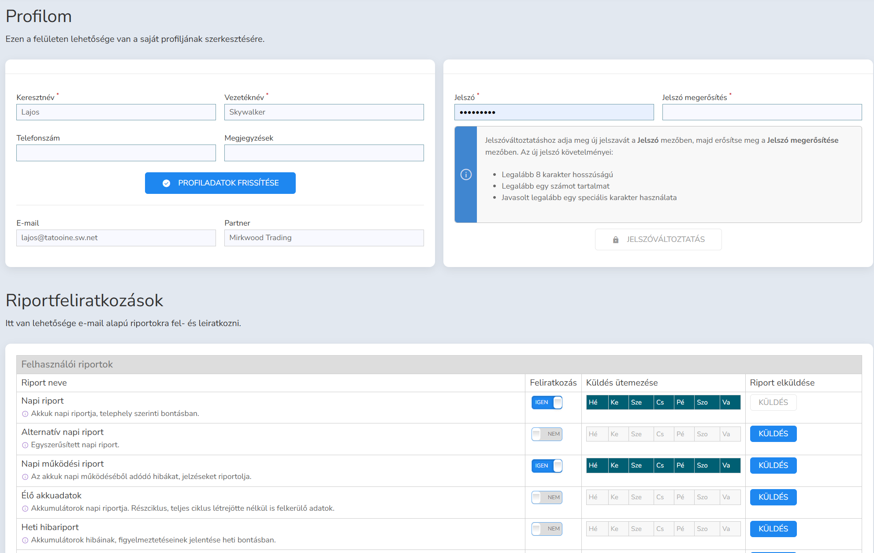Turn off Napi riport subscription toggle

[547, 402]
